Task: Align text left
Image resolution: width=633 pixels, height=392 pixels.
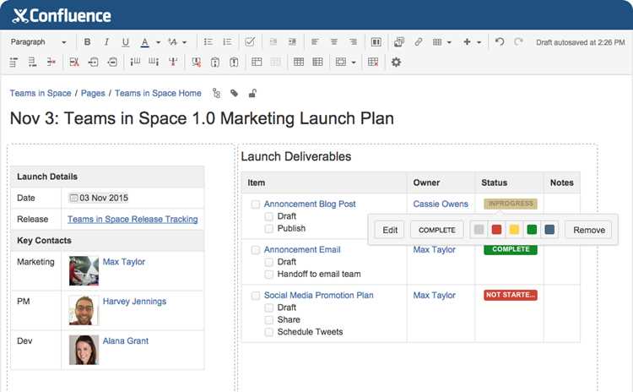Action: (315, 42)
